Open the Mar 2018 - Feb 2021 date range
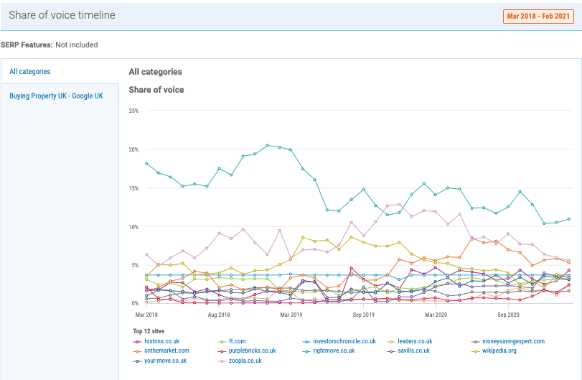582x380 pixels. (538, 16)
